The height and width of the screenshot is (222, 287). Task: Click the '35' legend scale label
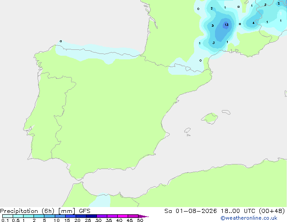(x=109, y=220)
